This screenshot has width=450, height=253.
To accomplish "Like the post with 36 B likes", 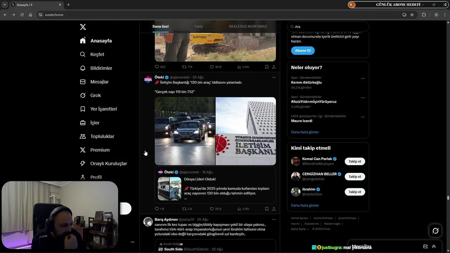I will click(215, 67).
